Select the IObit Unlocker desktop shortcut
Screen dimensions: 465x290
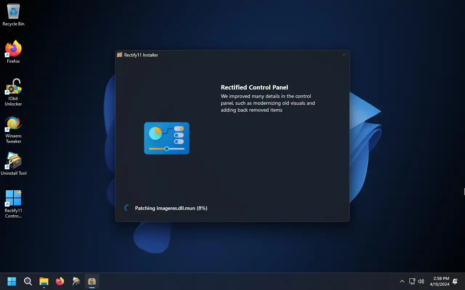[13, 92]
